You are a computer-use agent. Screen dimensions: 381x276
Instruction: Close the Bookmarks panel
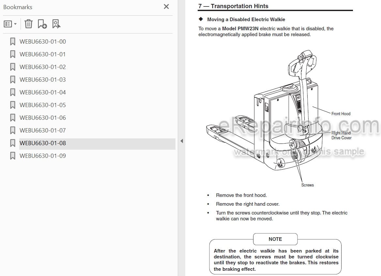click(x=166, y=7)
